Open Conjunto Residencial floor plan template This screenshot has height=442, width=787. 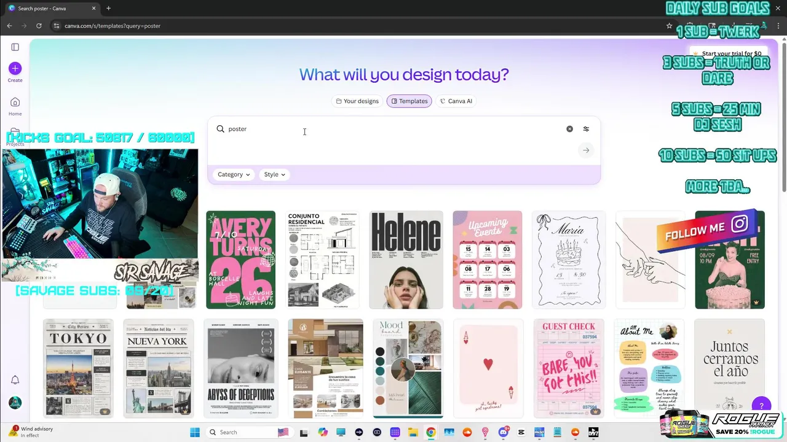[x=323, y=260]
